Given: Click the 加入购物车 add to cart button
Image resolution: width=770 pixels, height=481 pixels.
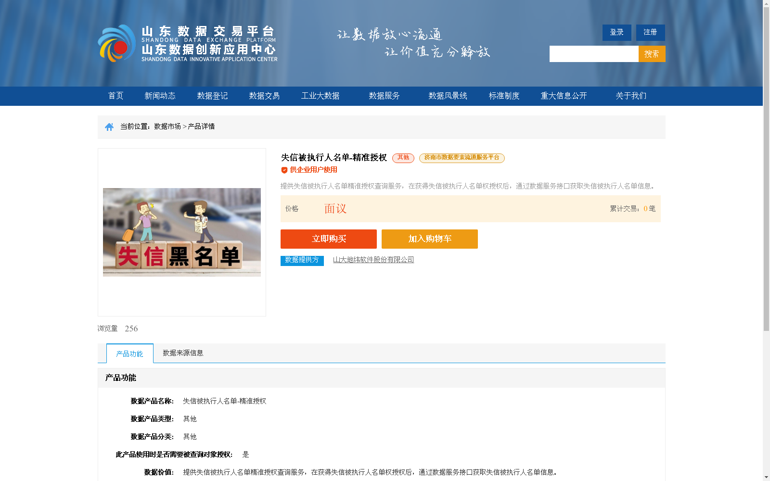Looking at the screenshot, I should pyautogui.click(x=430, y=239).
